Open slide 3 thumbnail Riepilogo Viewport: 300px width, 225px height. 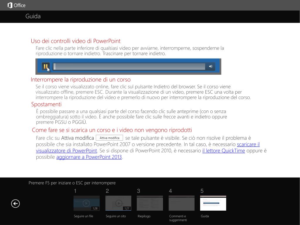click(150, 203)
